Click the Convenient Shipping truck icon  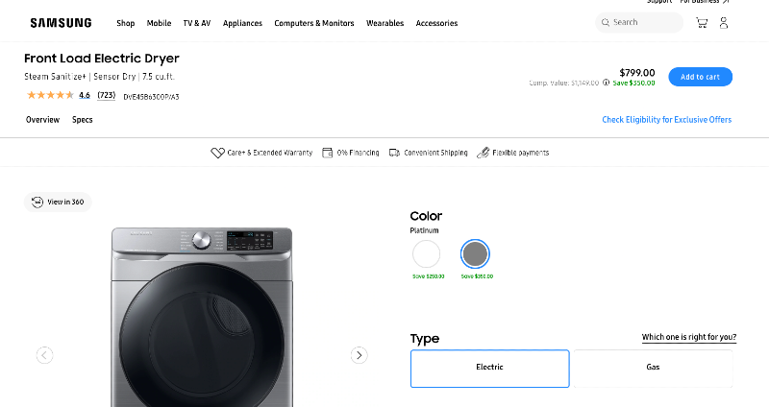coord(394,153)
